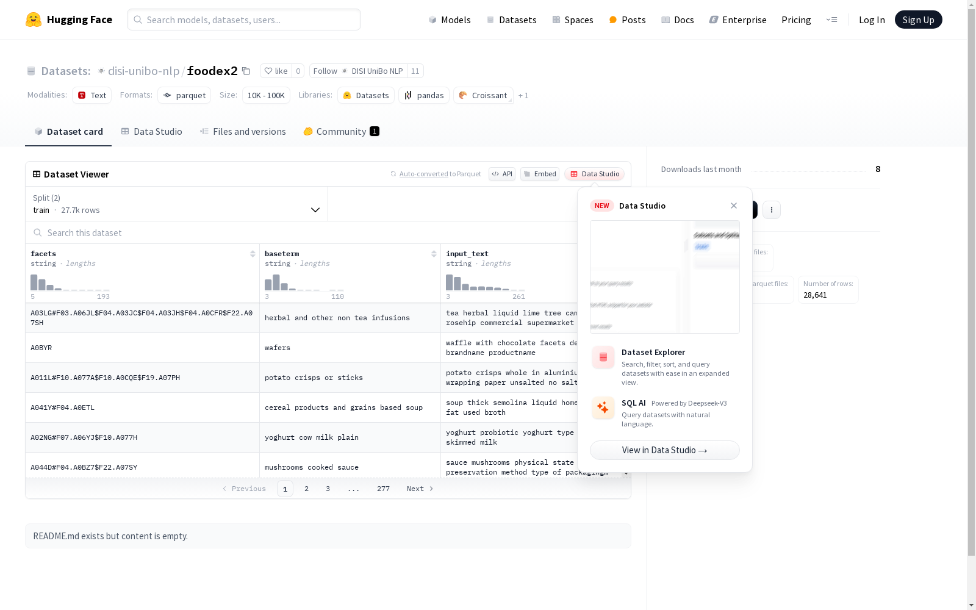Click the follower count showing 11

(x=415, y=71)
